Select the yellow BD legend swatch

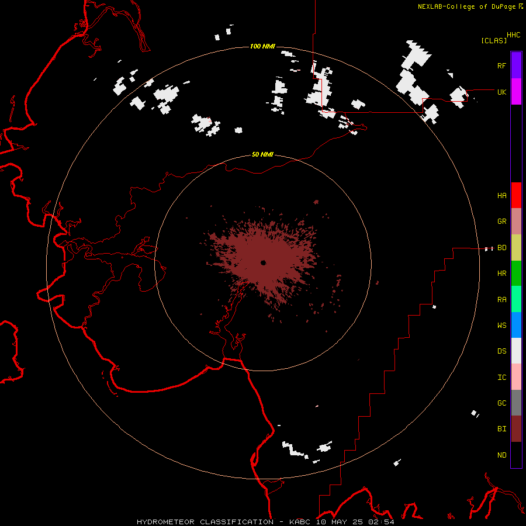click(x=516, y=248)
